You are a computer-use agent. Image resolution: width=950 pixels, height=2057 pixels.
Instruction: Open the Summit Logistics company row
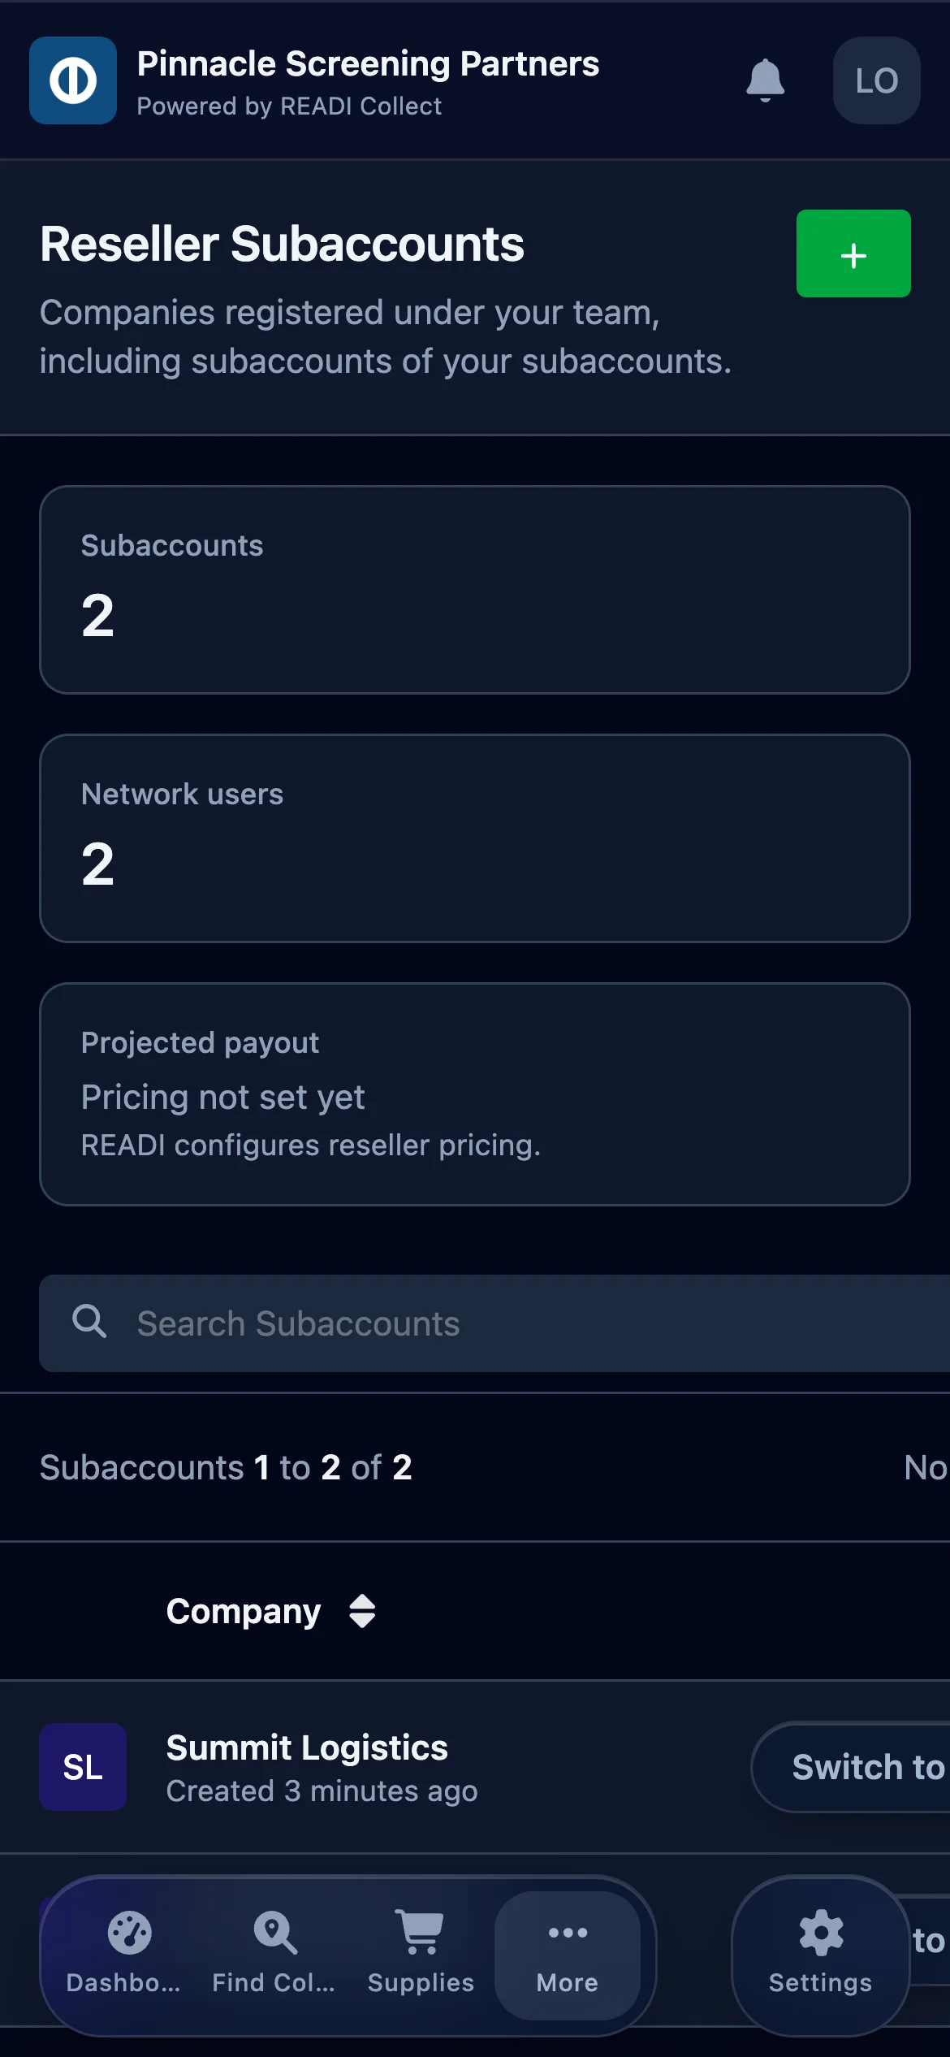pos(475,1767)
